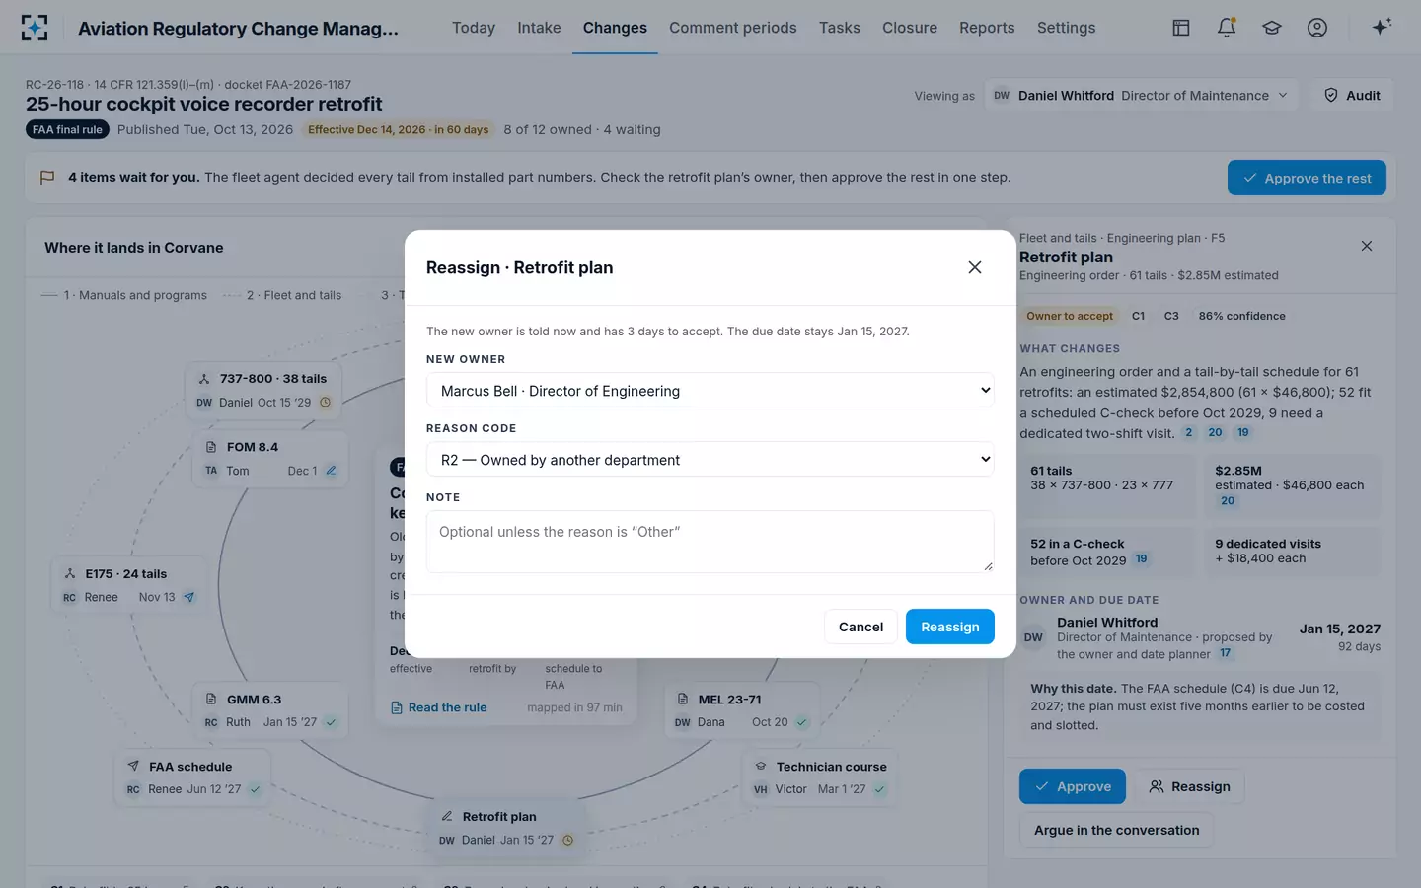The height and width of the screenshot is (888, 1421).
Task: Click check icon on GMM 6.3 card
Action: click(331, 722)
